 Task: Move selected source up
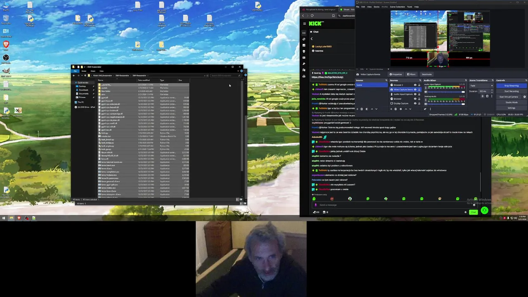pos(406,109)
